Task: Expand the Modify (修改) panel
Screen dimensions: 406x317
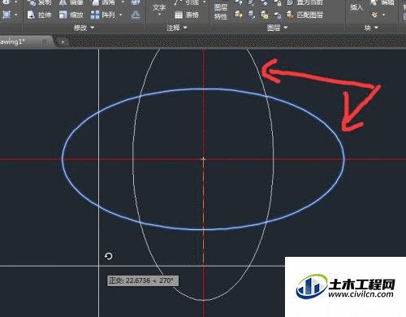Action: tap(84, 28)
